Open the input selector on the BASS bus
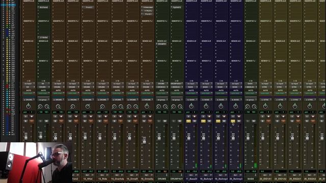The image size is (326, 183). (251, 84)
